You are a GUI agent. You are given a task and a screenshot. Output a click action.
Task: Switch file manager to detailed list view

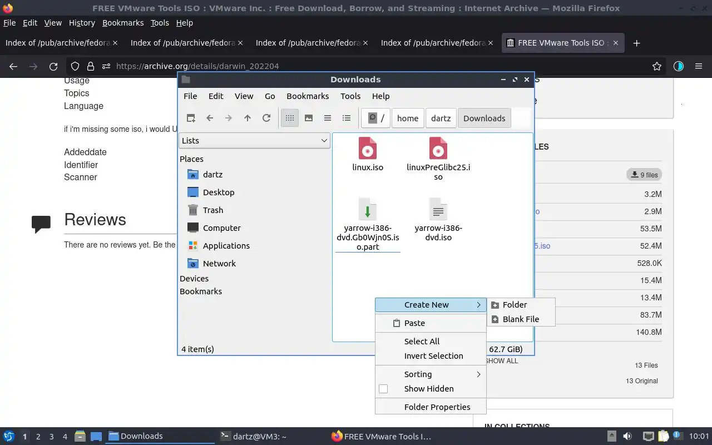coord(347,118)
